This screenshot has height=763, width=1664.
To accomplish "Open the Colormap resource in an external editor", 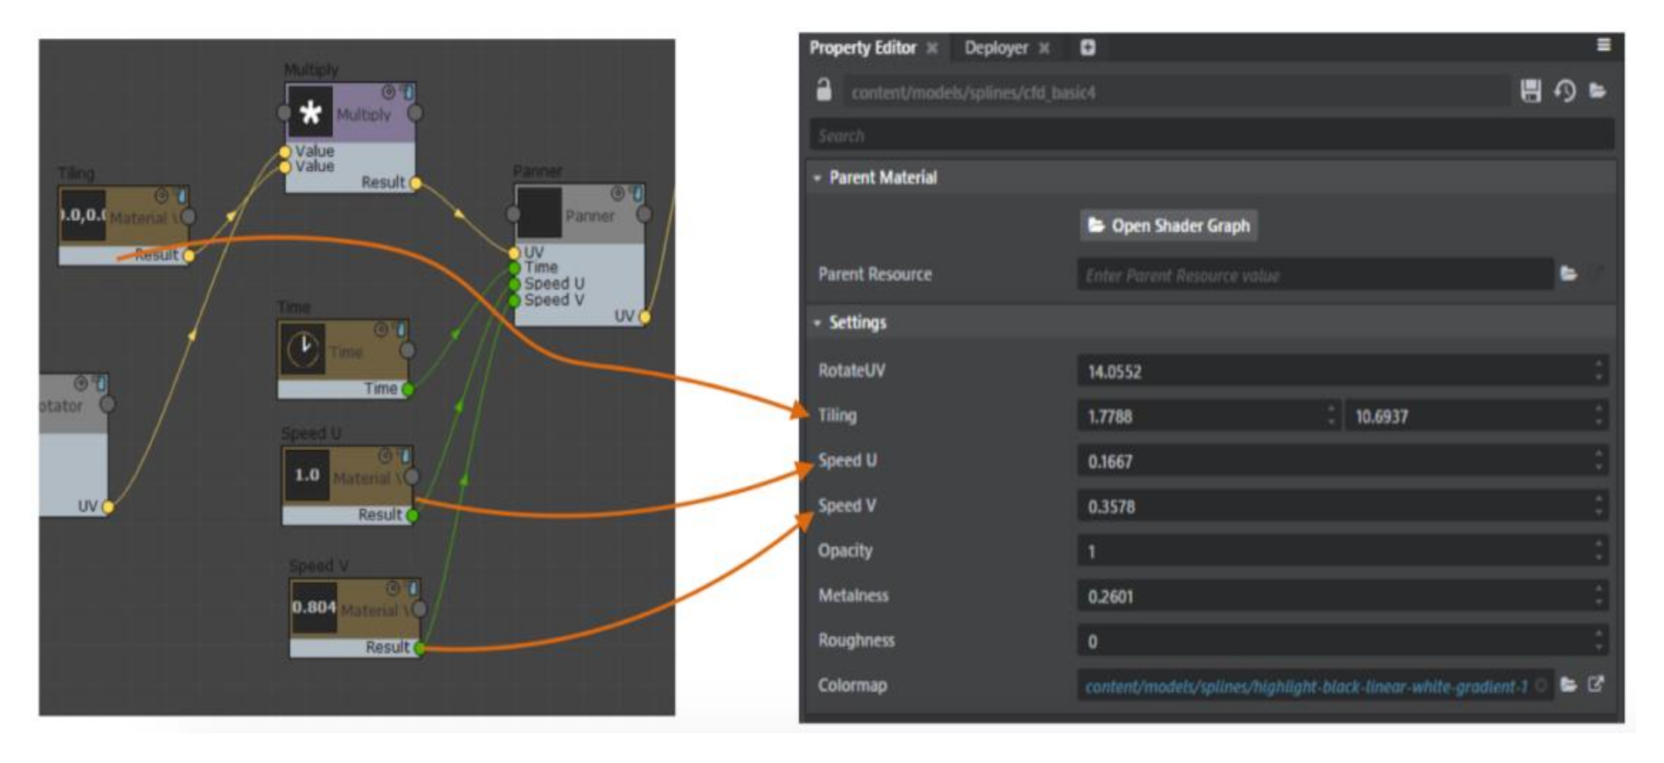I will (1595, 684).
